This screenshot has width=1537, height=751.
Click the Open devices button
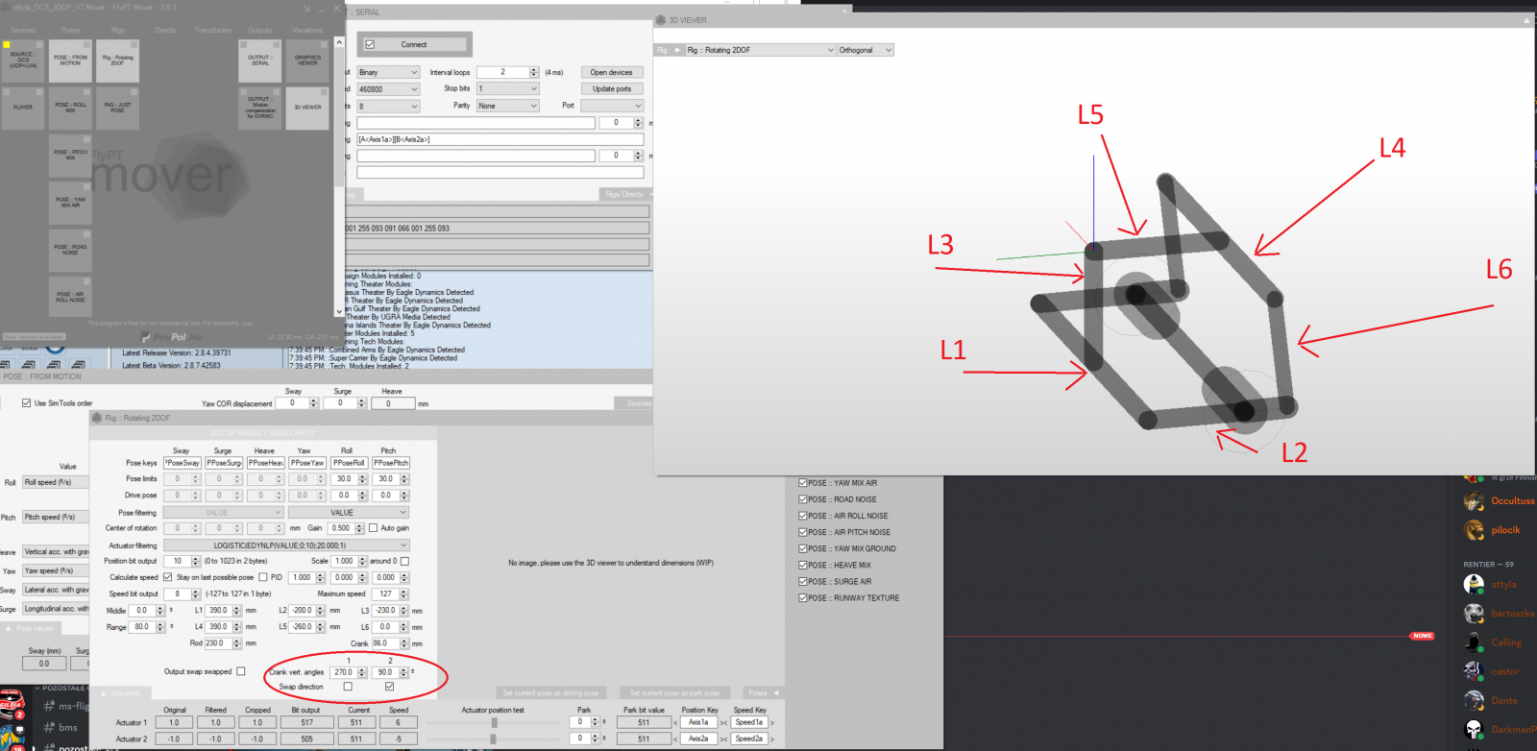(x=611, y=73)
